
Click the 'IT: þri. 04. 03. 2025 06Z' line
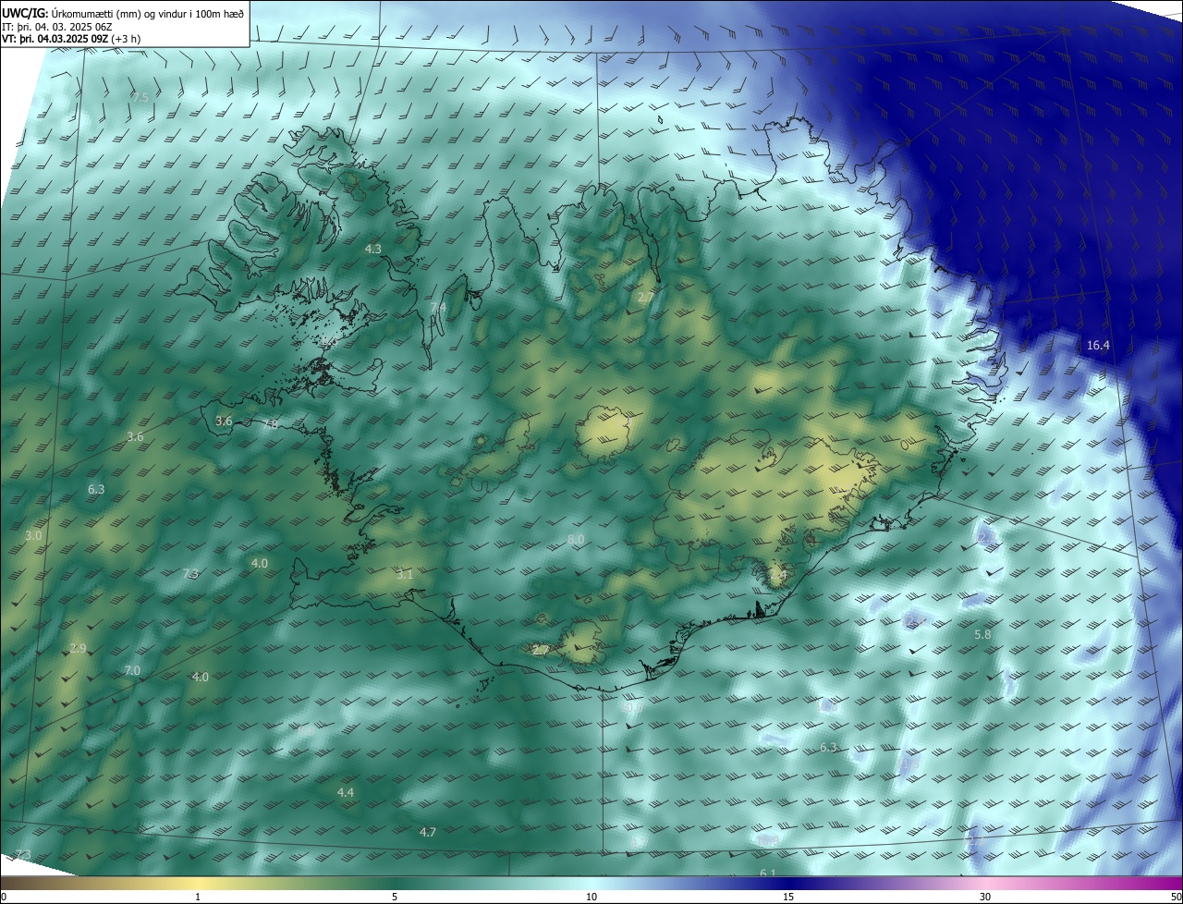pos(57,26)
